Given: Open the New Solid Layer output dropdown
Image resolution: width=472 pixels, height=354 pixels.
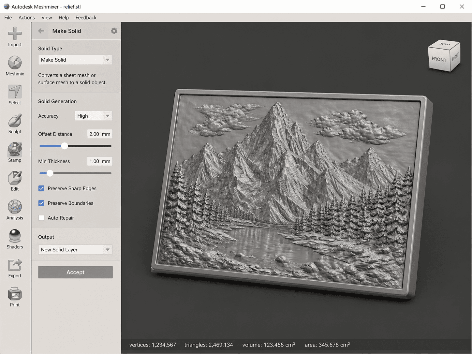Looking at the screenshot, I should tap(75, 250).
